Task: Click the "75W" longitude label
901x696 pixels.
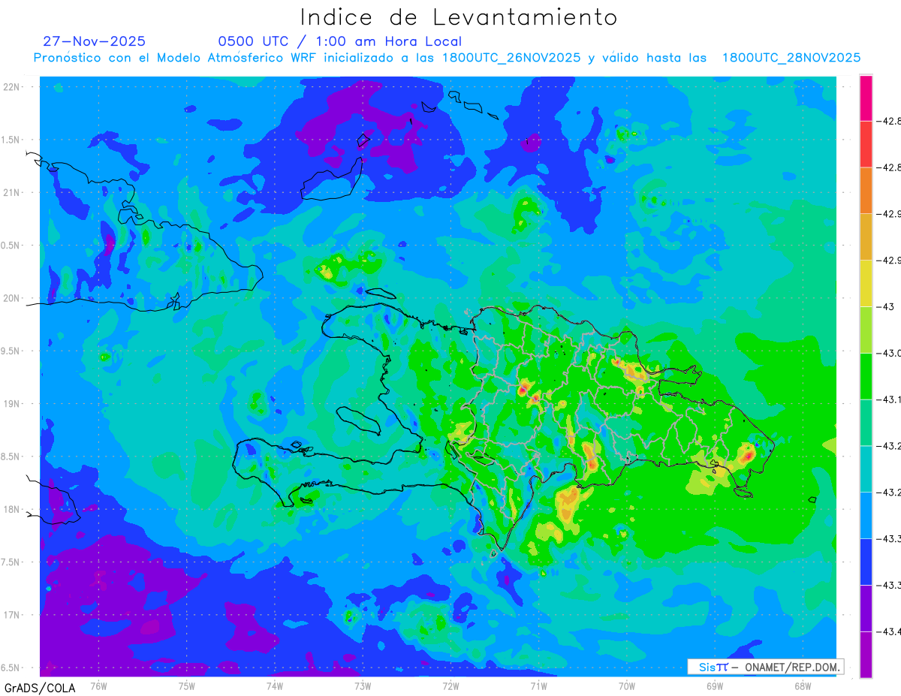Action: click(187, 686)
